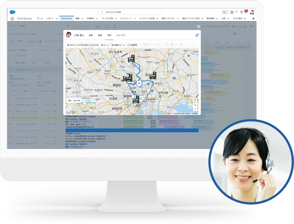
Task: Toggle 次のサービス予定を表示 checkbox
Action: (x=68, y=45)
